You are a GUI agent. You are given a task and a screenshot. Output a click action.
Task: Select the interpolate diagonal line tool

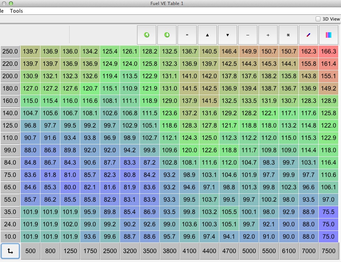[x=308, y=35]
